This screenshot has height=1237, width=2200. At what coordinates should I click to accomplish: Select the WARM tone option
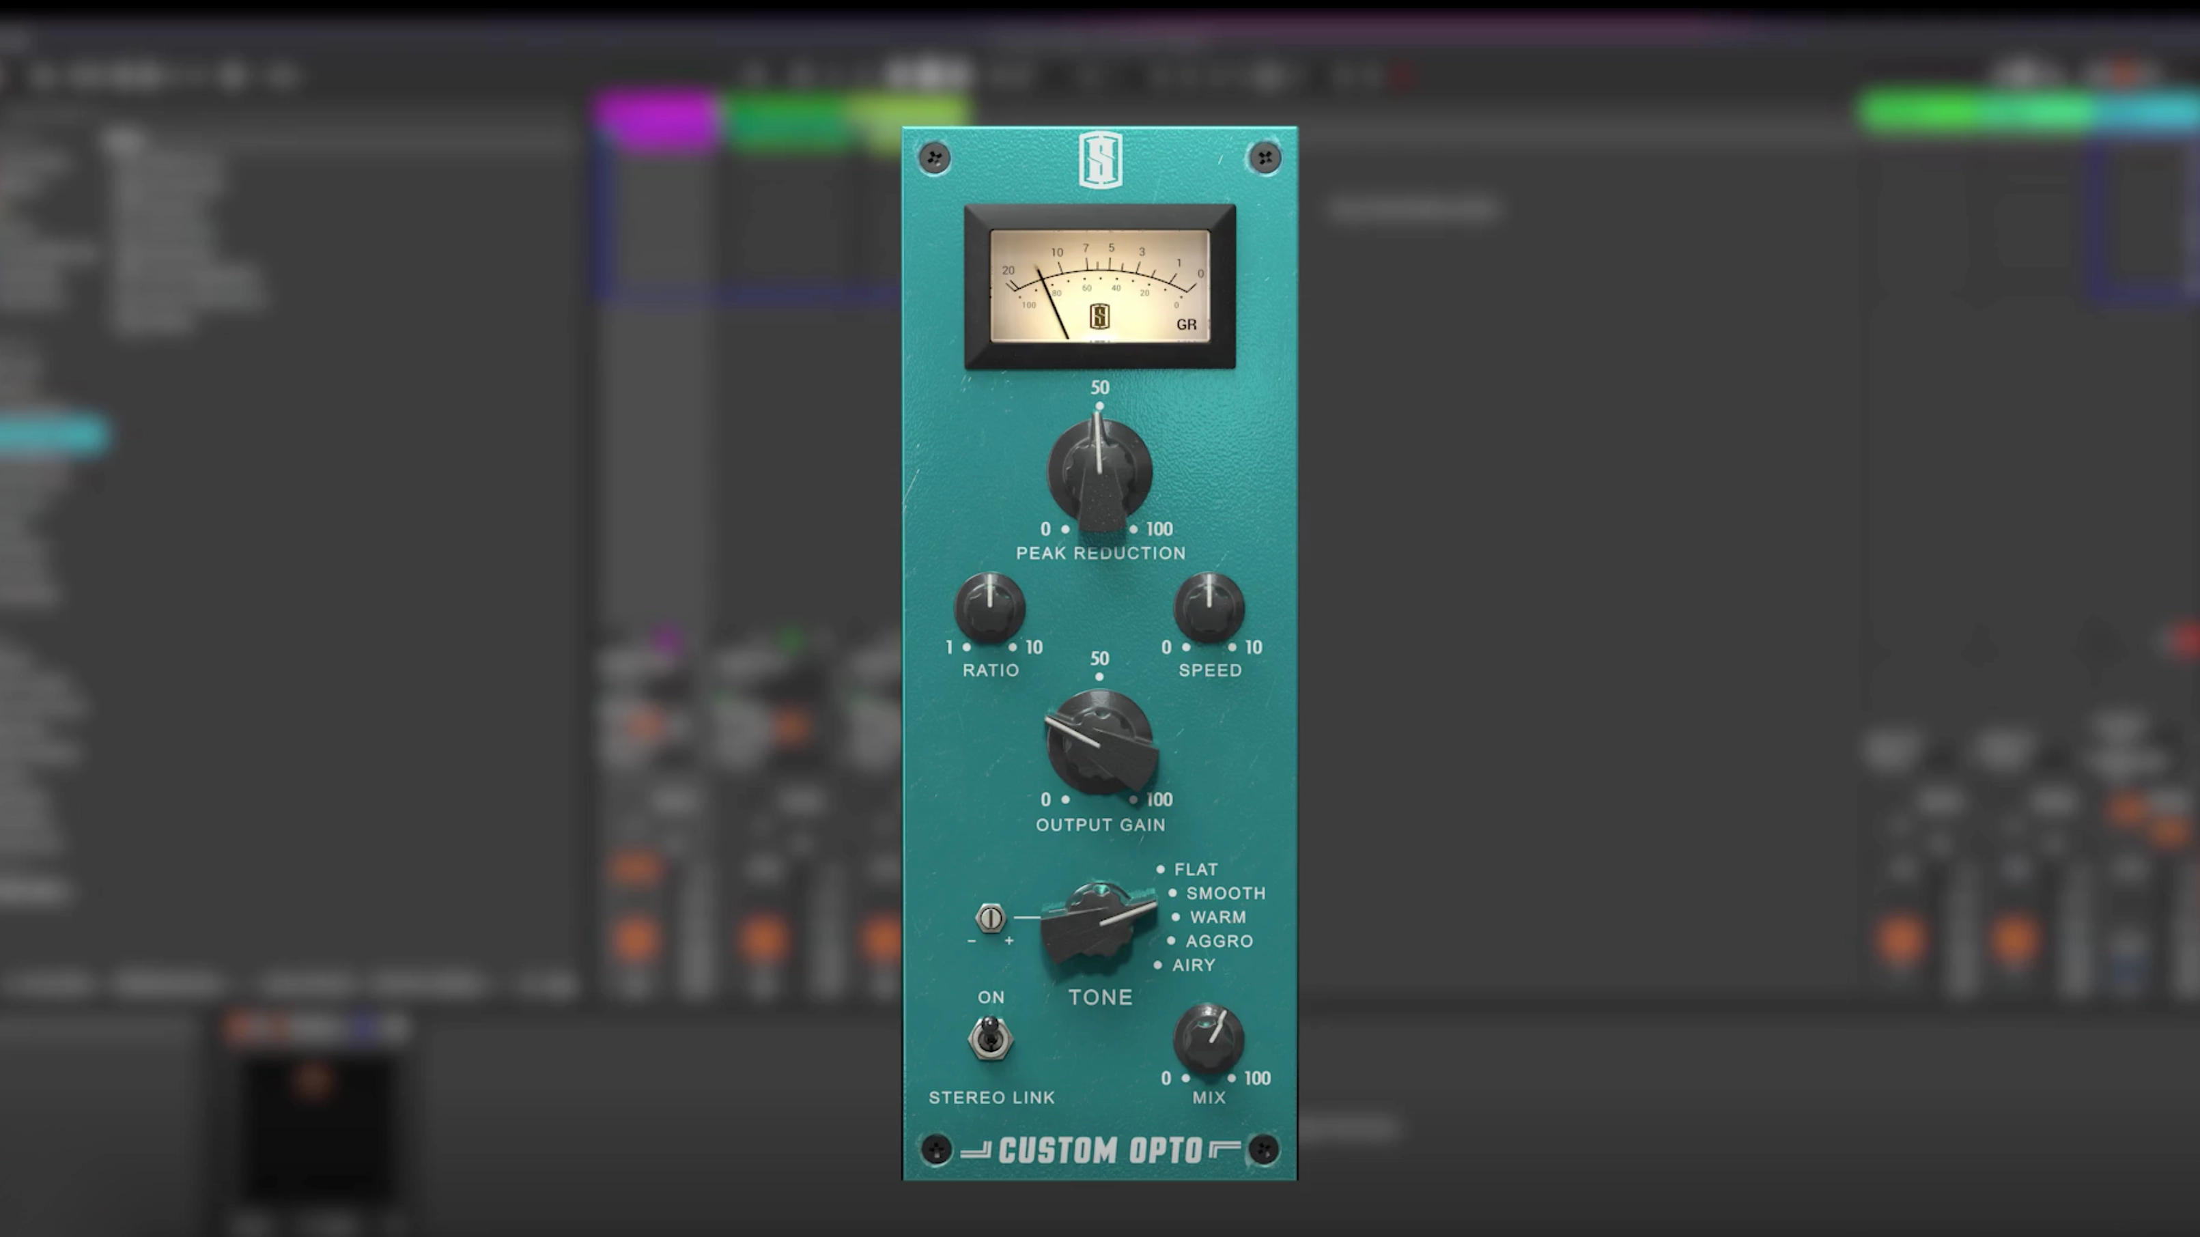coord(1218,917)
